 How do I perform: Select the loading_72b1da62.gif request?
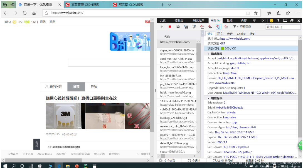[177, 119]
